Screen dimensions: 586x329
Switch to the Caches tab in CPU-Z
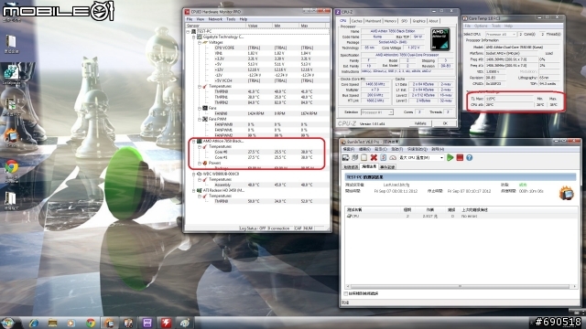coord(357,21)
